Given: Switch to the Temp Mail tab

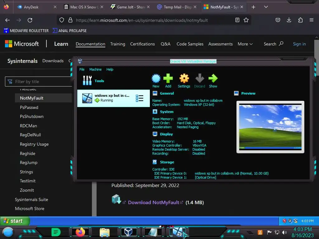Looking at the screenshot, I should [x=177, y=7].
